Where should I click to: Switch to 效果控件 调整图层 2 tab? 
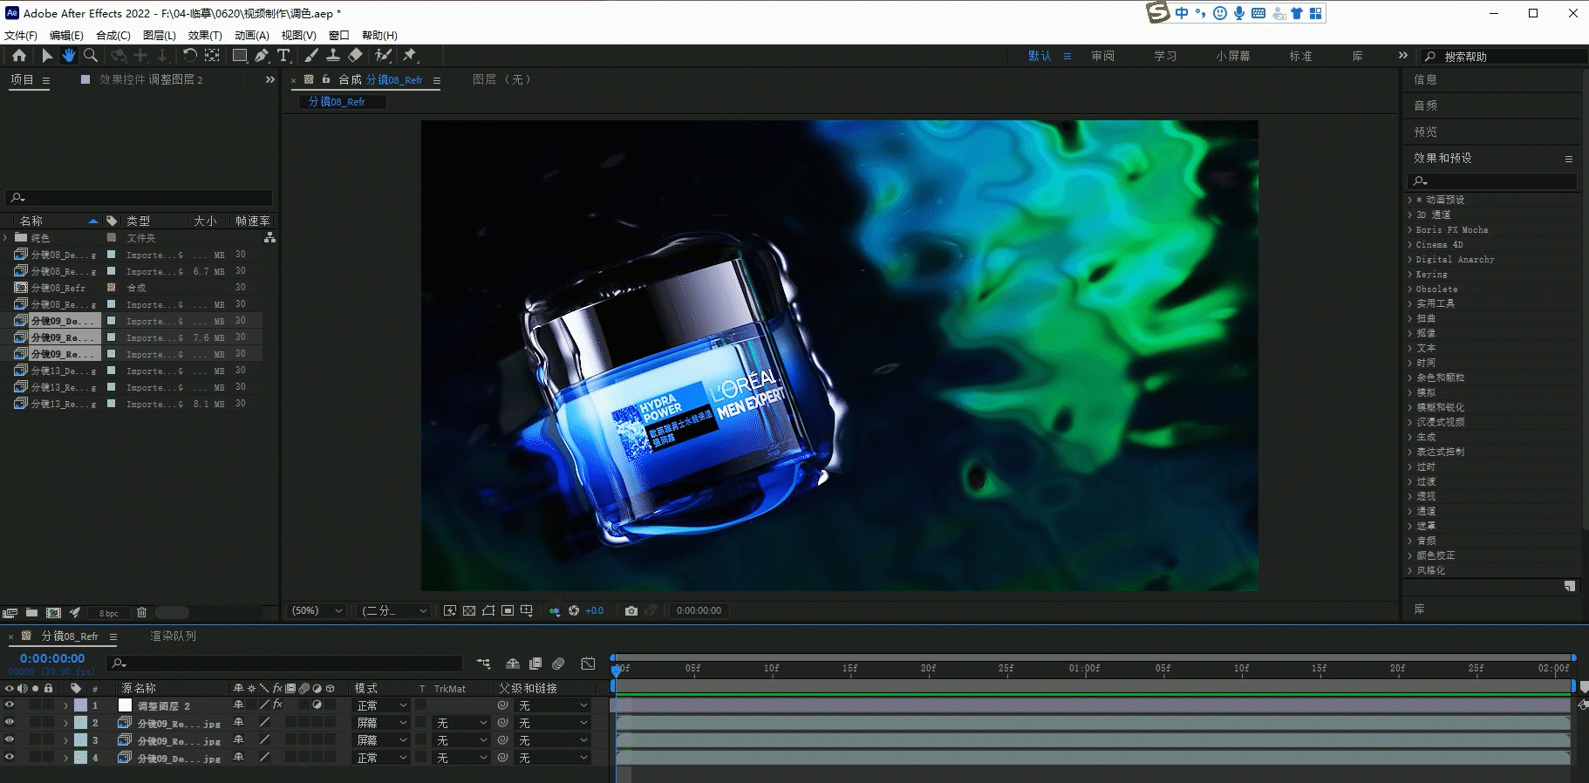151,79
